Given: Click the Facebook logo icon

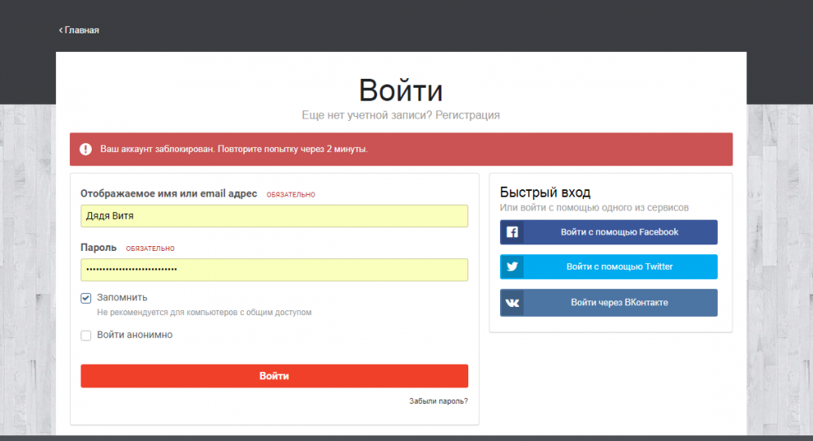Looking at the screenshot, I should [512, 232].
